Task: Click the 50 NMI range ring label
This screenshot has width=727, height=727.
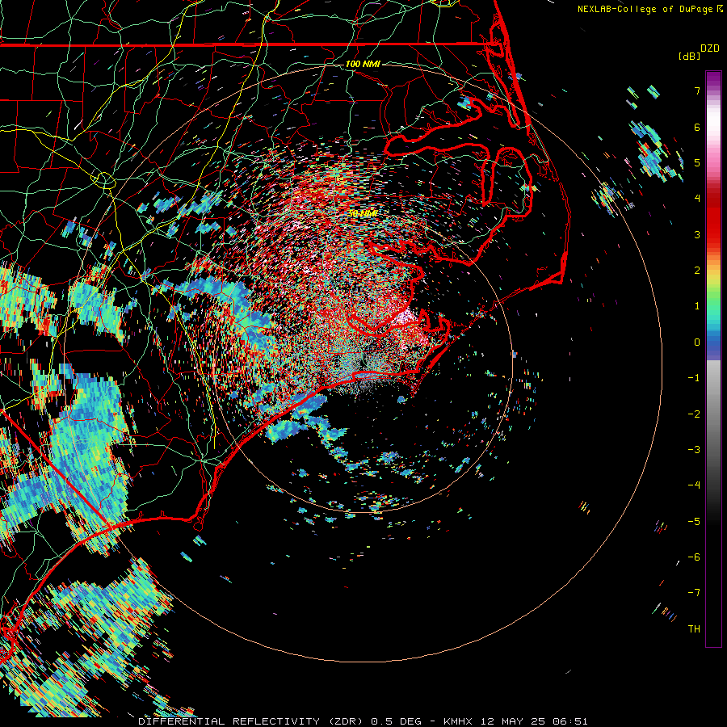Action: 363,213
